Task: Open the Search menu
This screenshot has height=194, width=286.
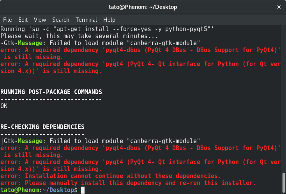Action: 61,20
